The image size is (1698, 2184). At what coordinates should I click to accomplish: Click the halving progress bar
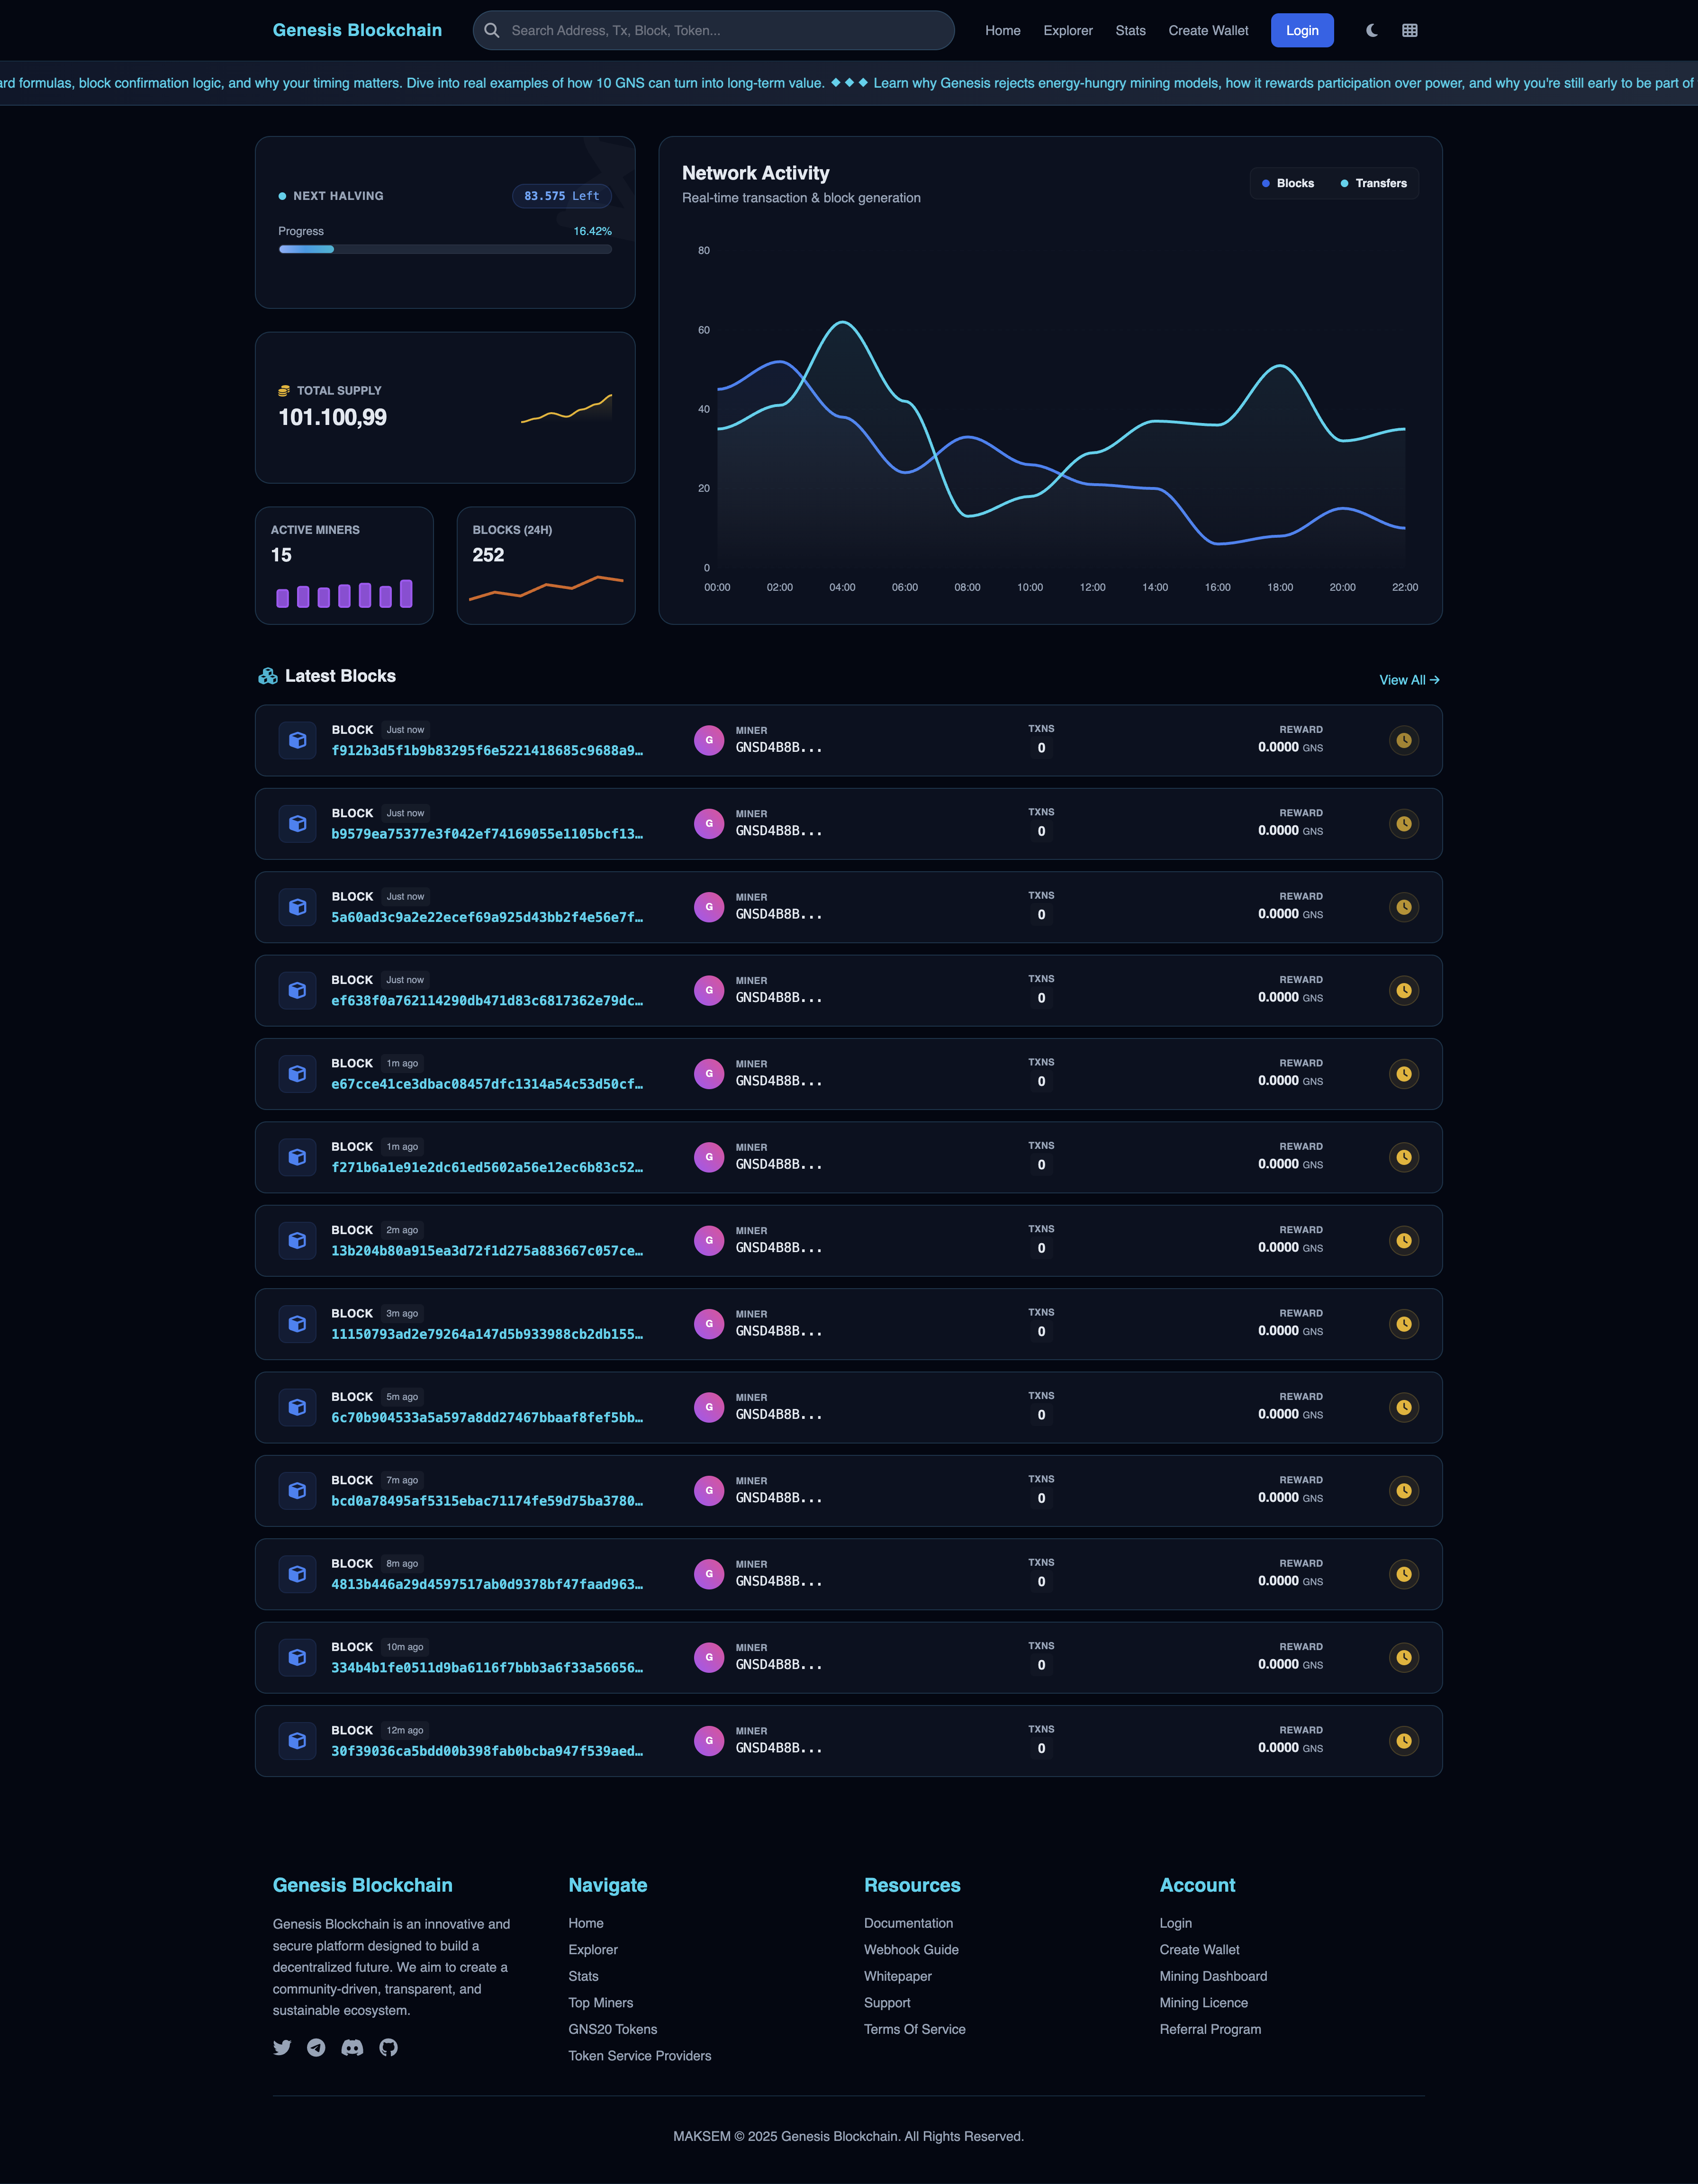[445, 249]
